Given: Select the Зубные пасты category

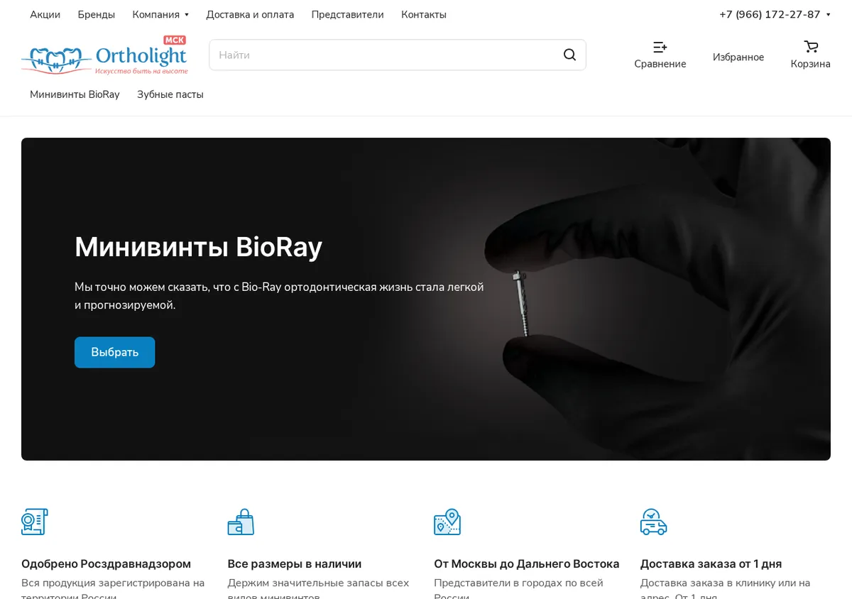Looking at the screenshot, I should tap(170, 94).
